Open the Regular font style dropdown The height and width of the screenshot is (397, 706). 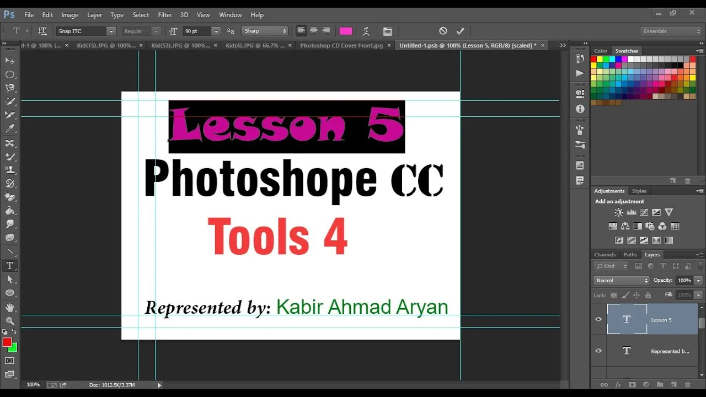point(157,31)
